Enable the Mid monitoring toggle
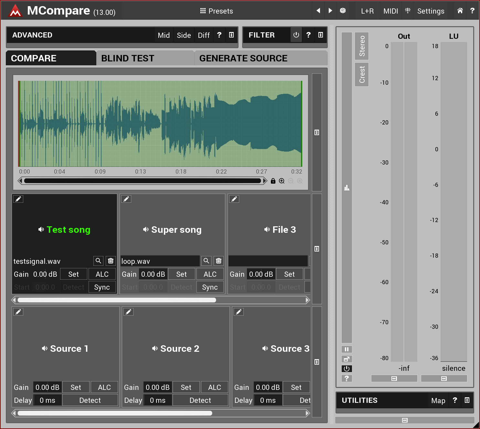This screenshot has width=480, height=429. [164, 35]
